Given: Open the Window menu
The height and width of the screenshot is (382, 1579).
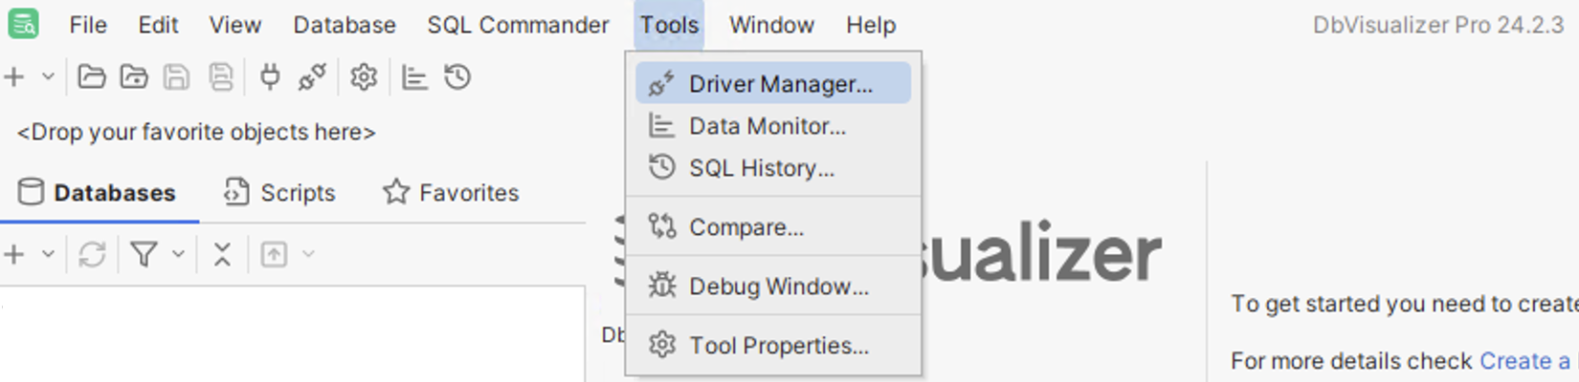Looking at the screenshot, I should [x=771, y=25].
